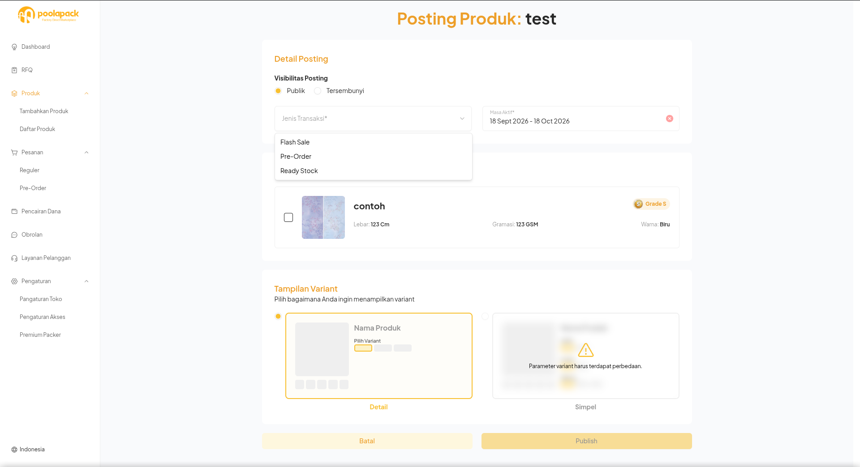860x467 pixels.
Task: Tick the contoh product checkbox
Action: coord(288,217)
